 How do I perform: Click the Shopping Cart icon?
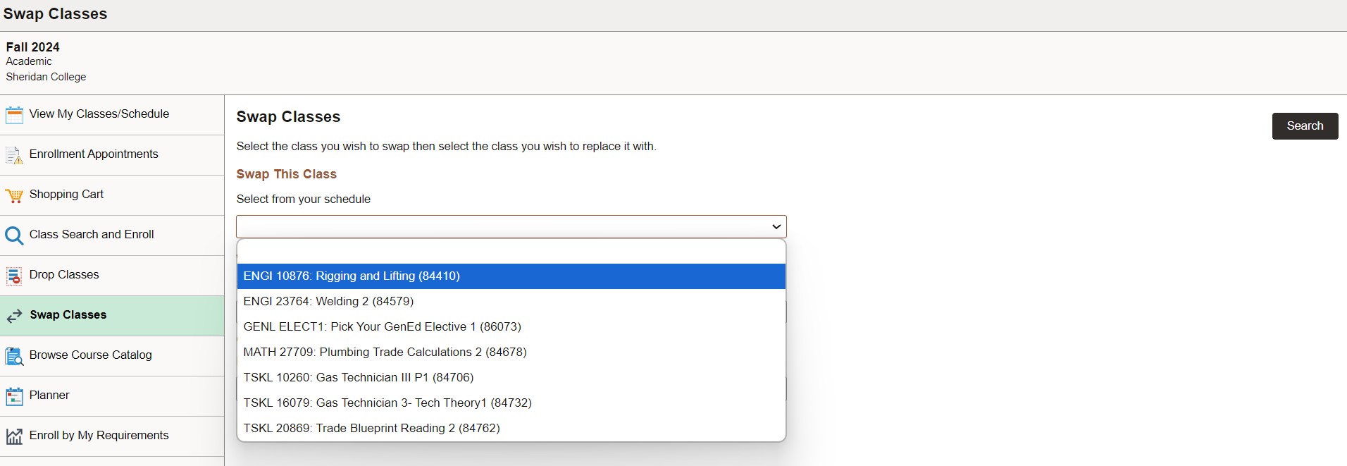point(14,195)
